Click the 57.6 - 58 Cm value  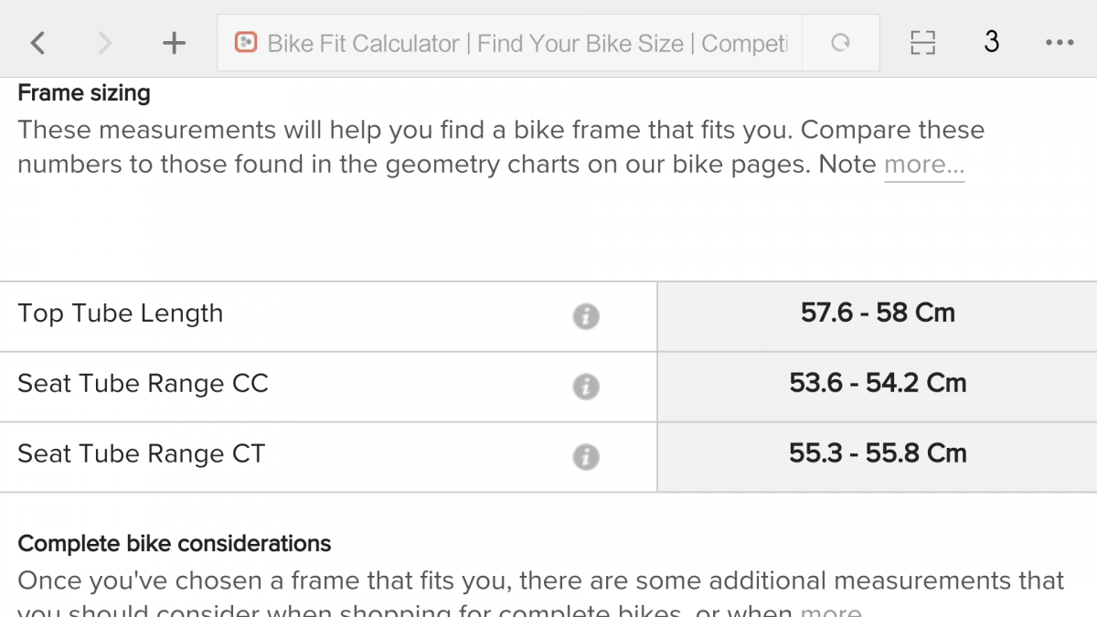point(878,313)
